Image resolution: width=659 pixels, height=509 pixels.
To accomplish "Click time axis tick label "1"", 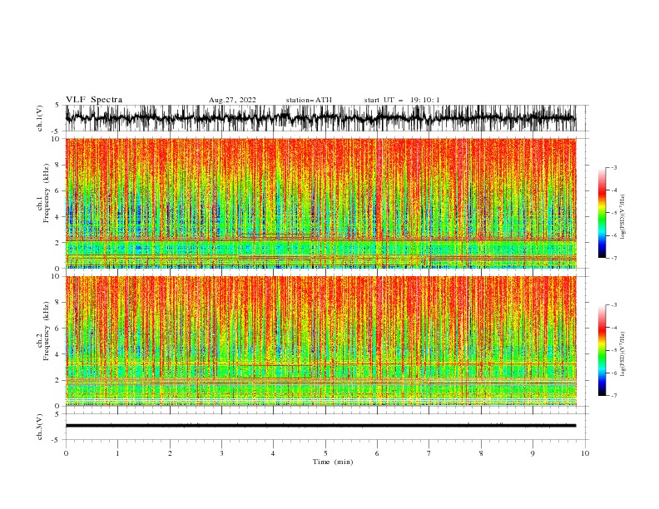I will (x=117, y=453).
